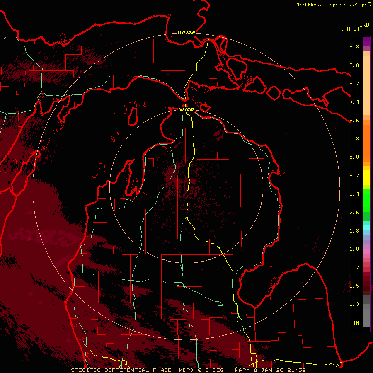The height and width of the screenshot is (373, 373).
Task: Click the 2.6 value on the color scale
Action: (x=354, y=213)
